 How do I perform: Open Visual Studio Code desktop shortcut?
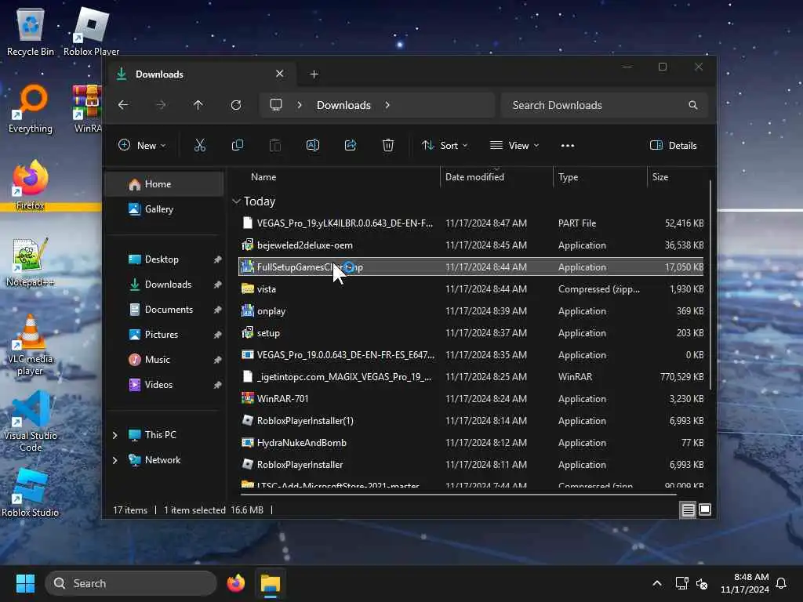coord(31,421)
